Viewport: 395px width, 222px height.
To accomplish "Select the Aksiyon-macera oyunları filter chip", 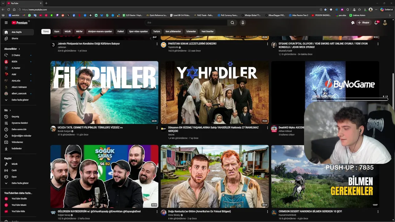I will tap(100, 31).
